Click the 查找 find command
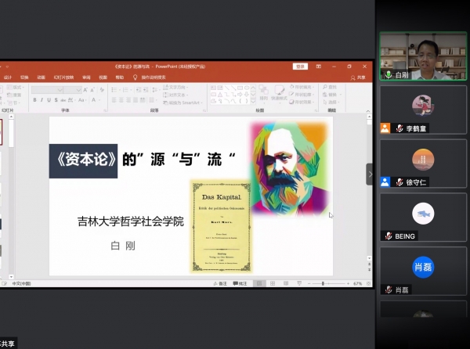Image resolution: width=470 pixels, height=349 pixels. click(x=330, y=87)
